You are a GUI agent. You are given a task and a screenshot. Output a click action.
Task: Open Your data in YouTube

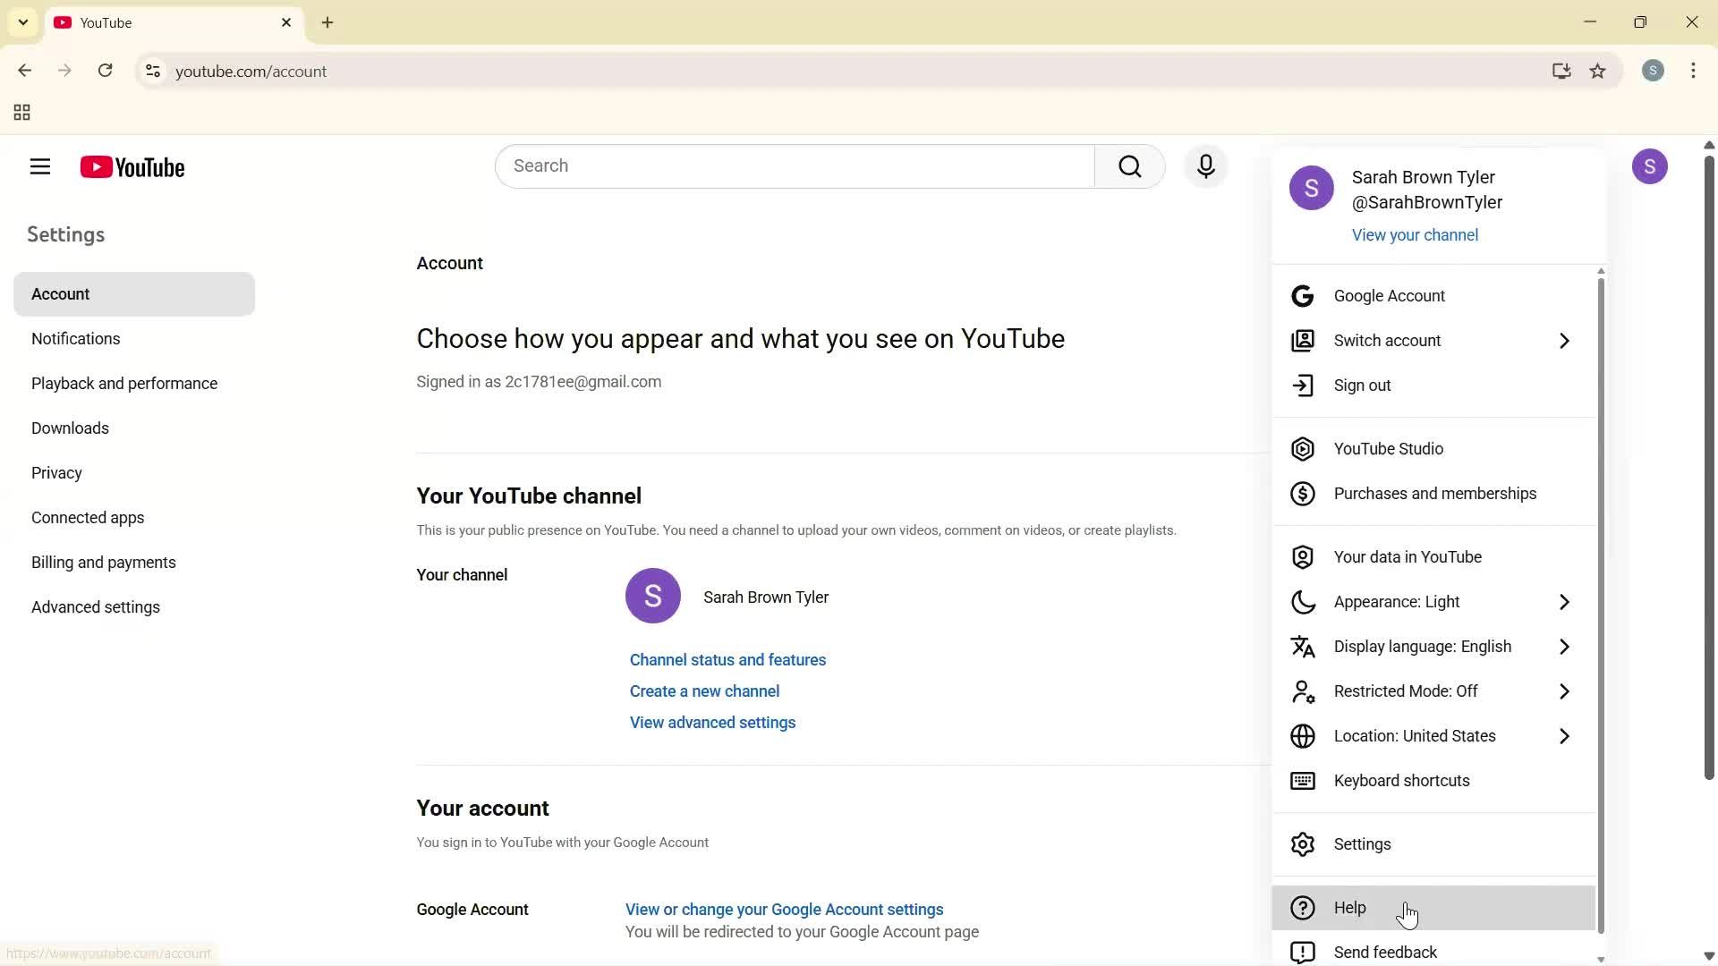pyautogui.click(x=1407, y=556)
